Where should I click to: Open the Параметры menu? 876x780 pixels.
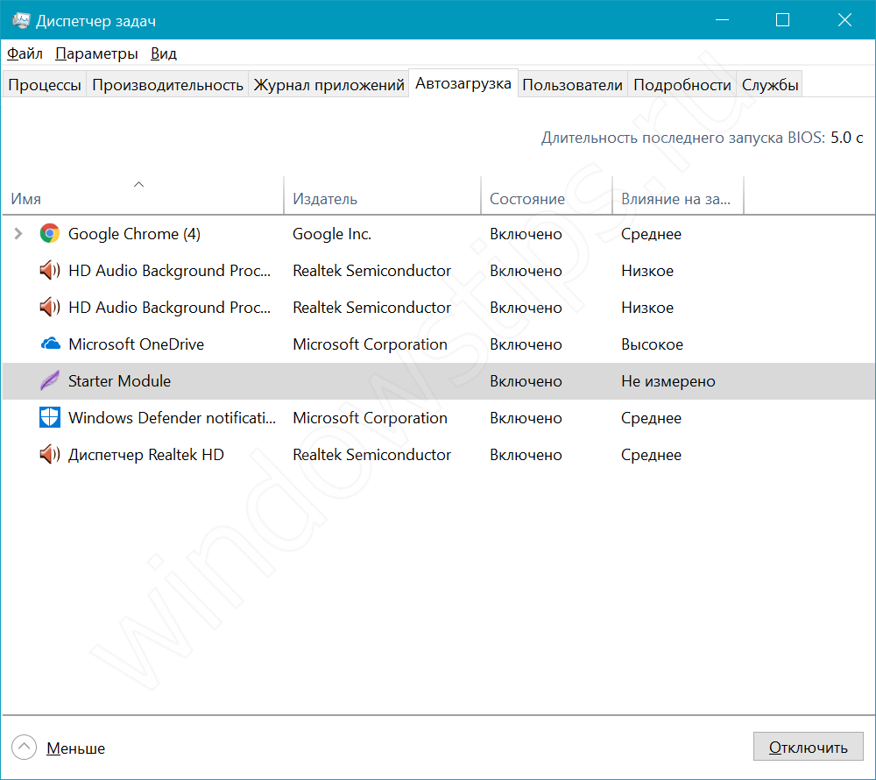(96, 53)
